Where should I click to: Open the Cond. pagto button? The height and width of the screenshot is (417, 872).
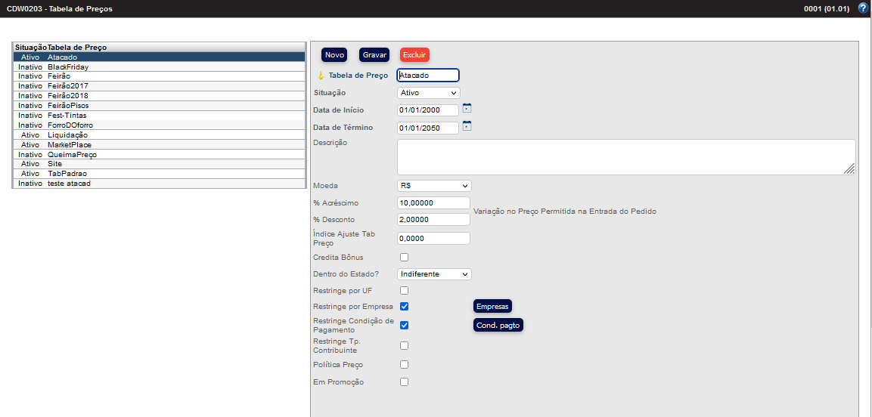point(498,326)
